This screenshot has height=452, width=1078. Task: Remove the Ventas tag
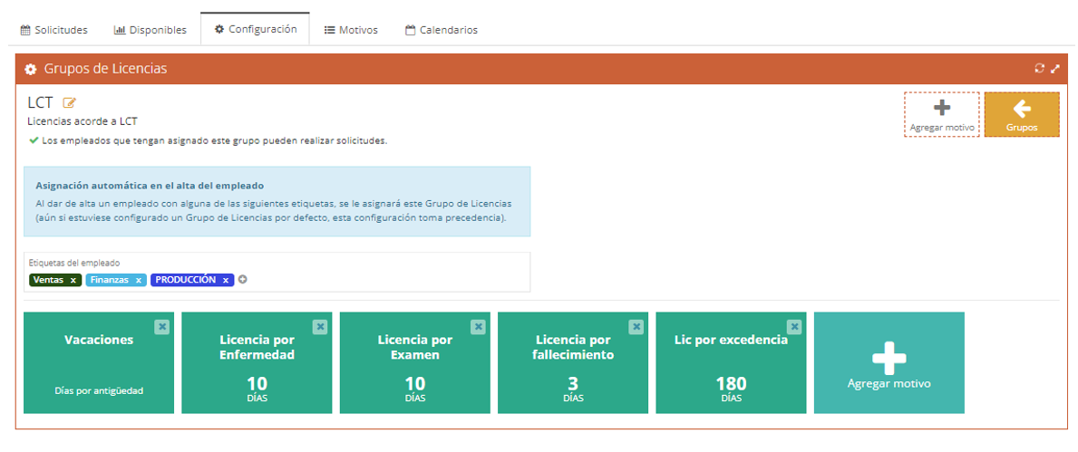click(x=73, y=280)
